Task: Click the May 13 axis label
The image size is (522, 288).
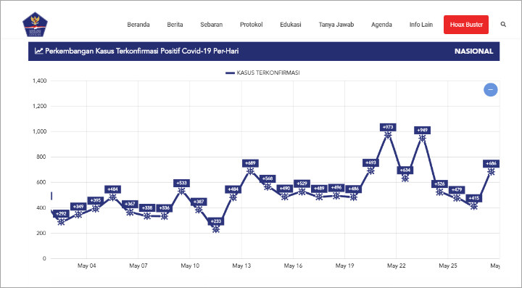Action: tap(241, 266)
